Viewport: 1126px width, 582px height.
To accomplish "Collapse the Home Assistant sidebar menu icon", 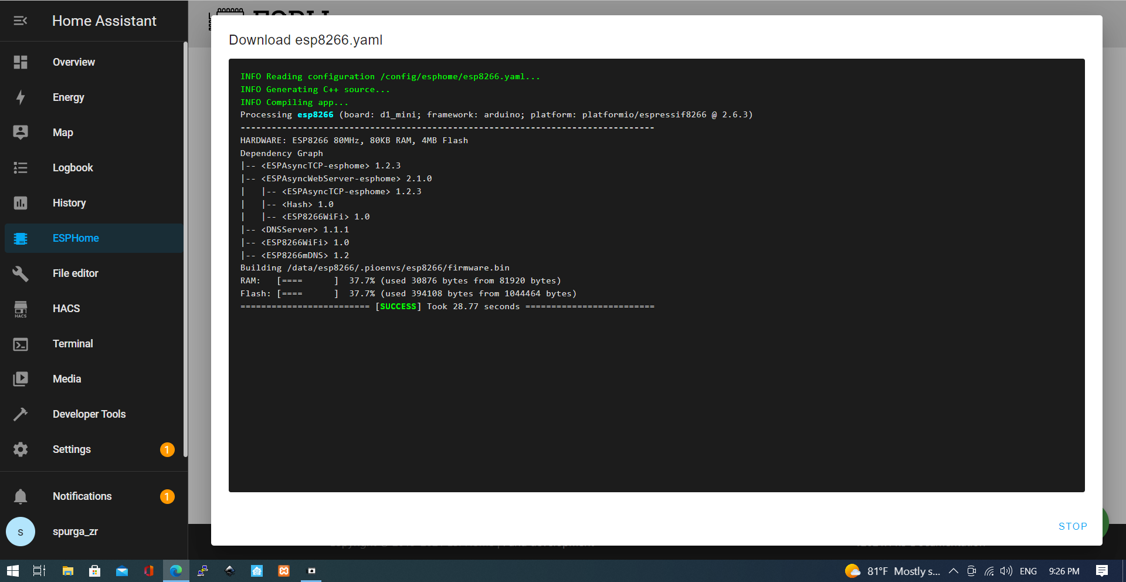I will click(21, 21).
